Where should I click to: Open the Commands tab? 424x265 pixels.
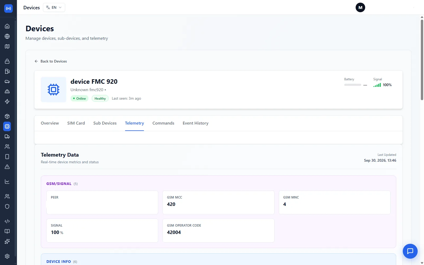(x=163, y=123)
